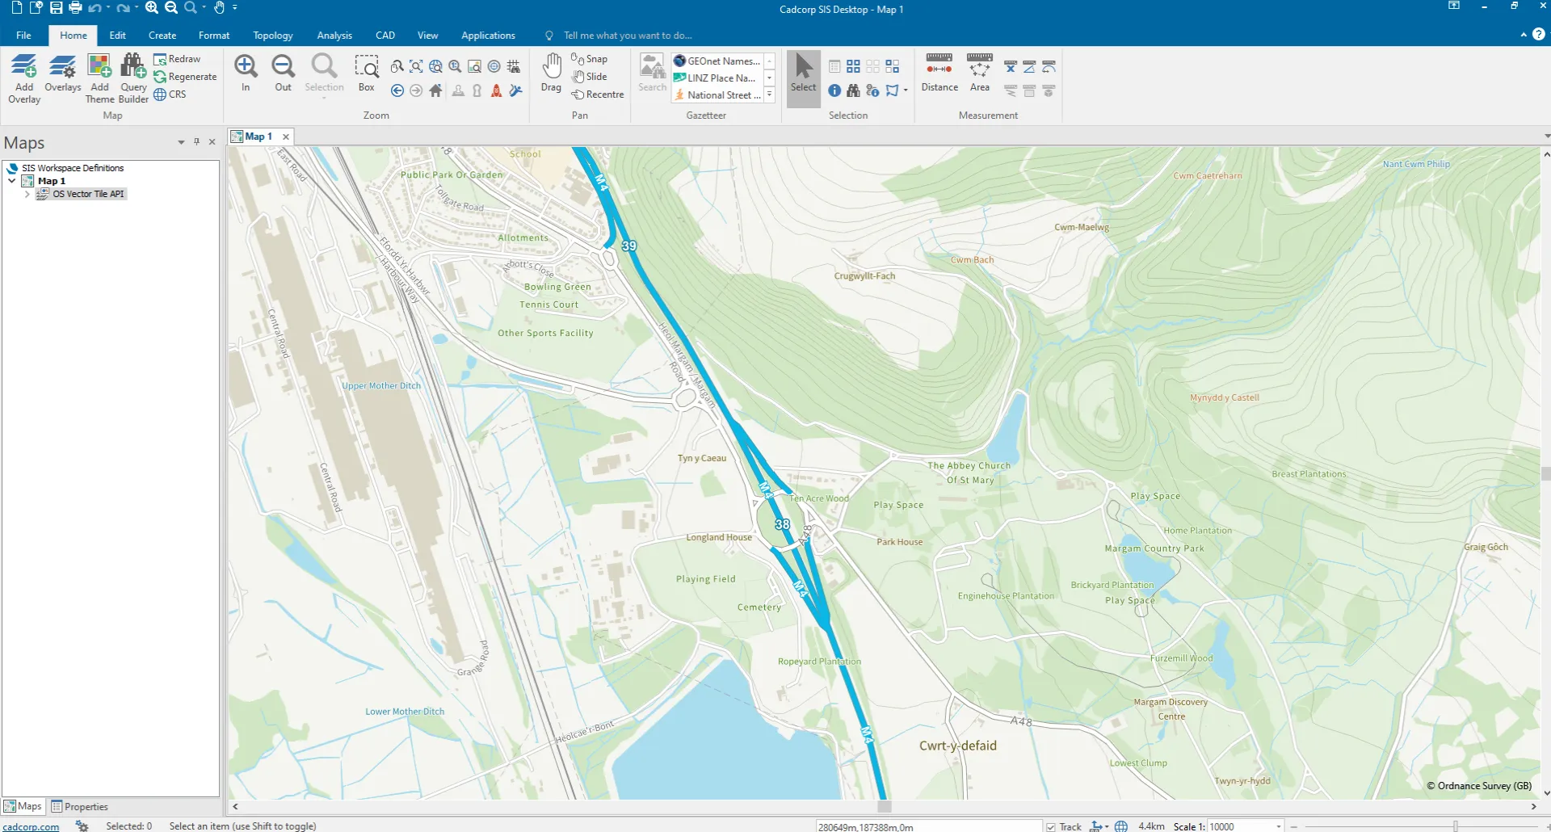Close the Map 1 document tab
Screen dimensions: 1551x832
pos(286,137)
